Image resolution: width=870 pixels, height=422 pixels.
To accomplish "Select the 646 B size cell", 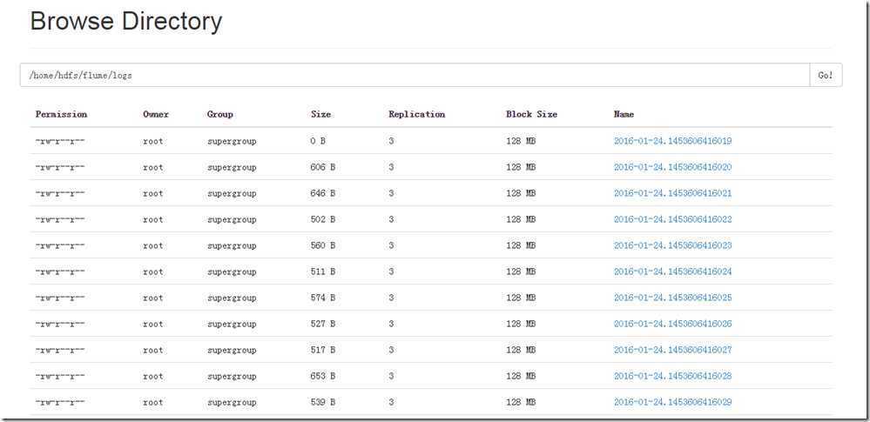I will tap(323, 193).
